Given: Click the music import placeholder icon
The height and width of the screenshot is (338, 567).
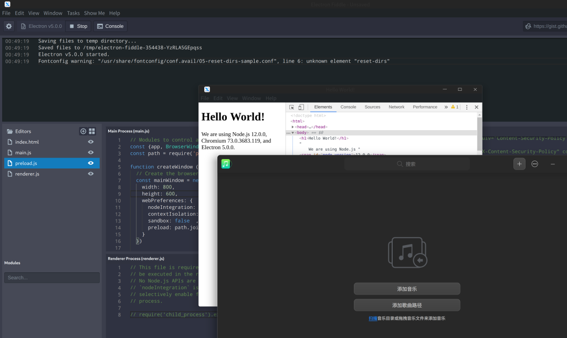Looking at the screenshot, I should click(x=407, y=252).
